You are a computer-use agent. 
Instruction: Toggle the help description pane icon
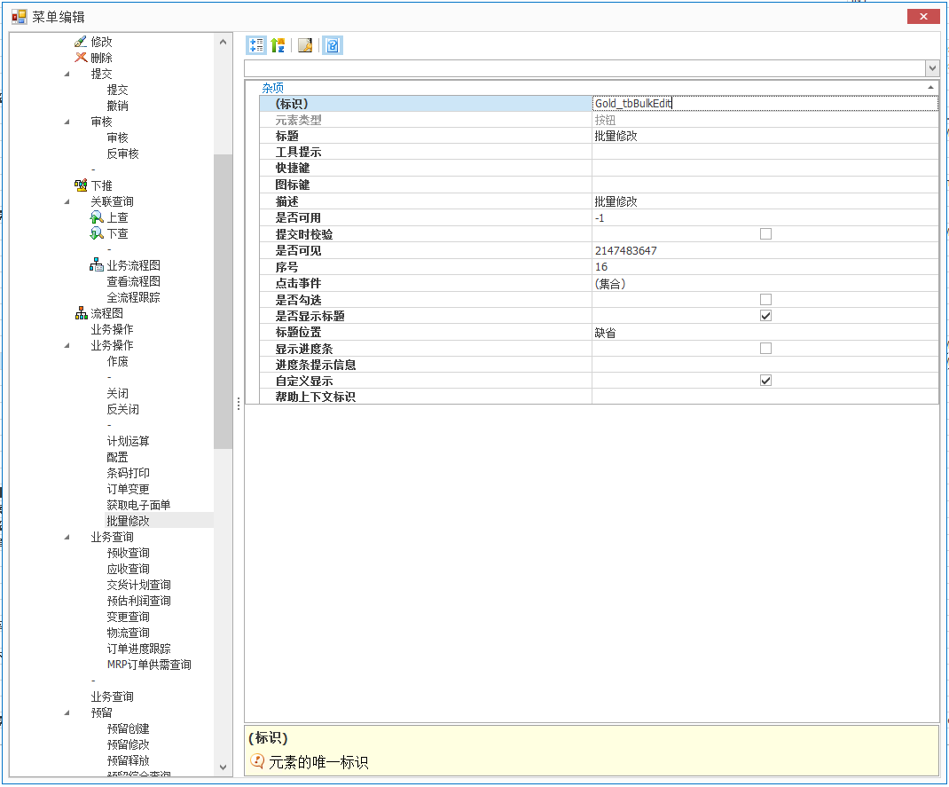pyautogui.click(x=333, y=45)
